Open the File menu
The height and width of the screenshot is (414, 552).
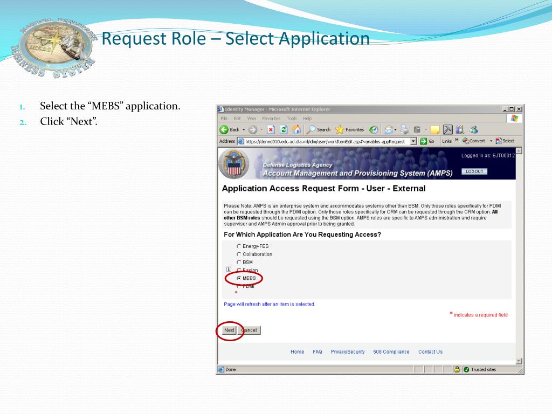[x=224, y=119]
